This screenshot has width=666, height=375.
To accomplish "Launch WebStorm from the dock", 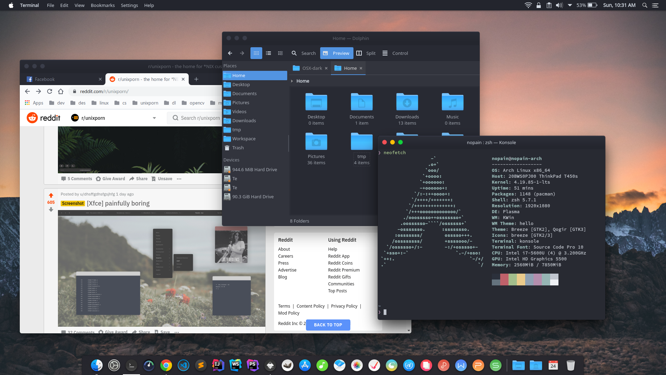I will coord(236,365).
